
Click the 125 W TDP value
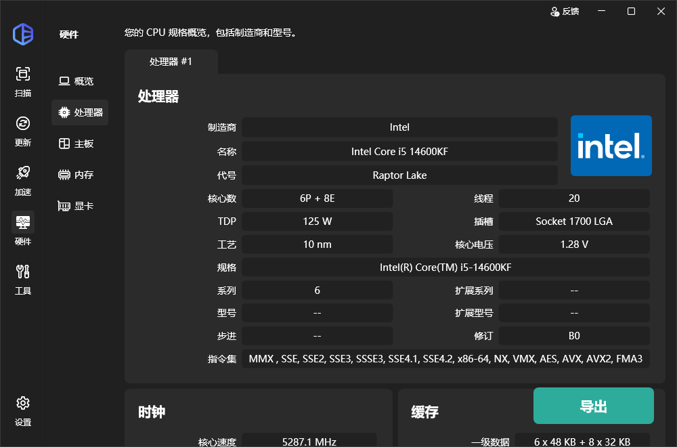pos(318,221)
